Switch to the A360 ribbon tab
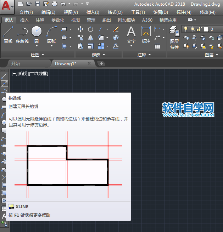223x232 pixels. click(x=147, y=20)
